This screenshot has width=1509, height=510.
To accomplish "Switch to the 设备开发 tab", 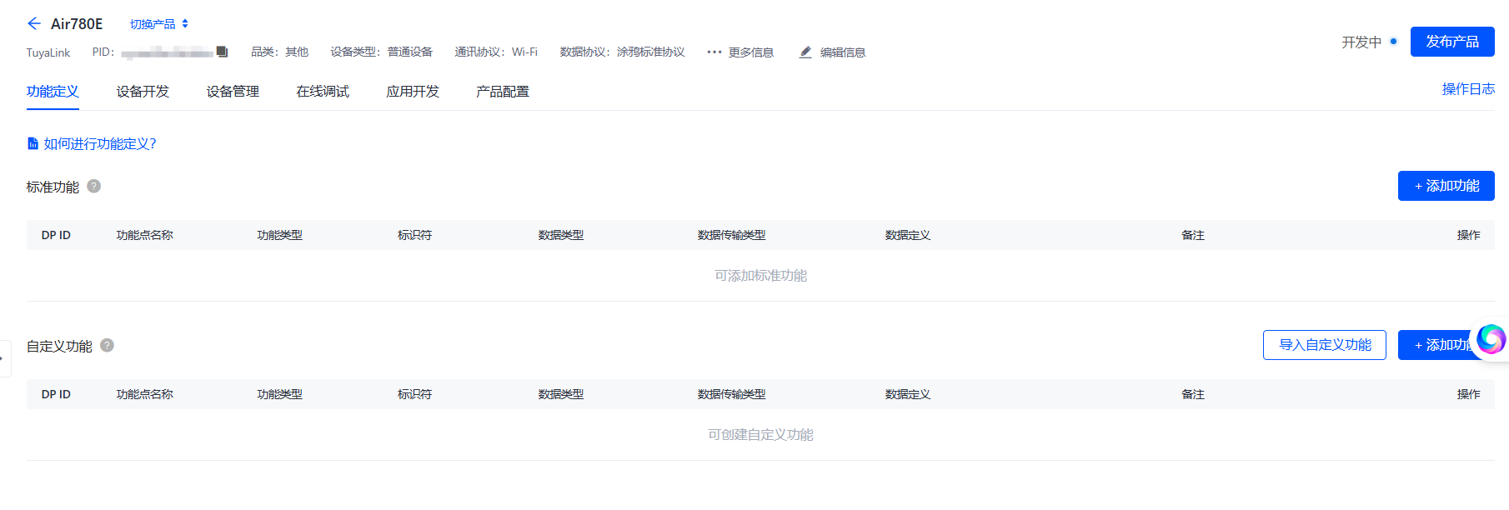I will click(143, 92).
